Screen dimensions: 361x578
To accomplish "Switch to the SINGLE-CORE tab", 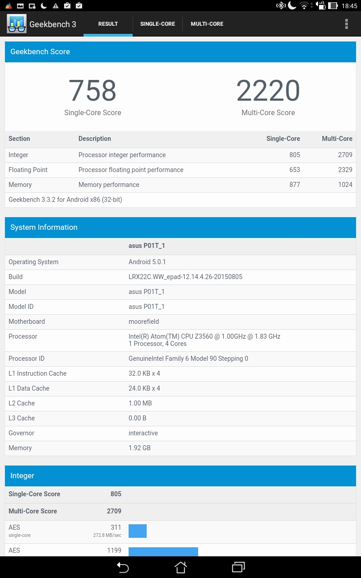I will [x=157, y=24].
